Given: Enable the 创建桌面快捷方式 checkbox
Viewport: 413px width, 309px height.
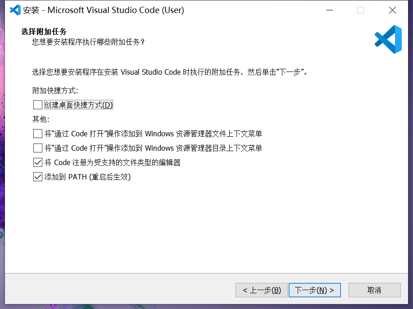Looking at the screenshot, I should pos(38,105).
